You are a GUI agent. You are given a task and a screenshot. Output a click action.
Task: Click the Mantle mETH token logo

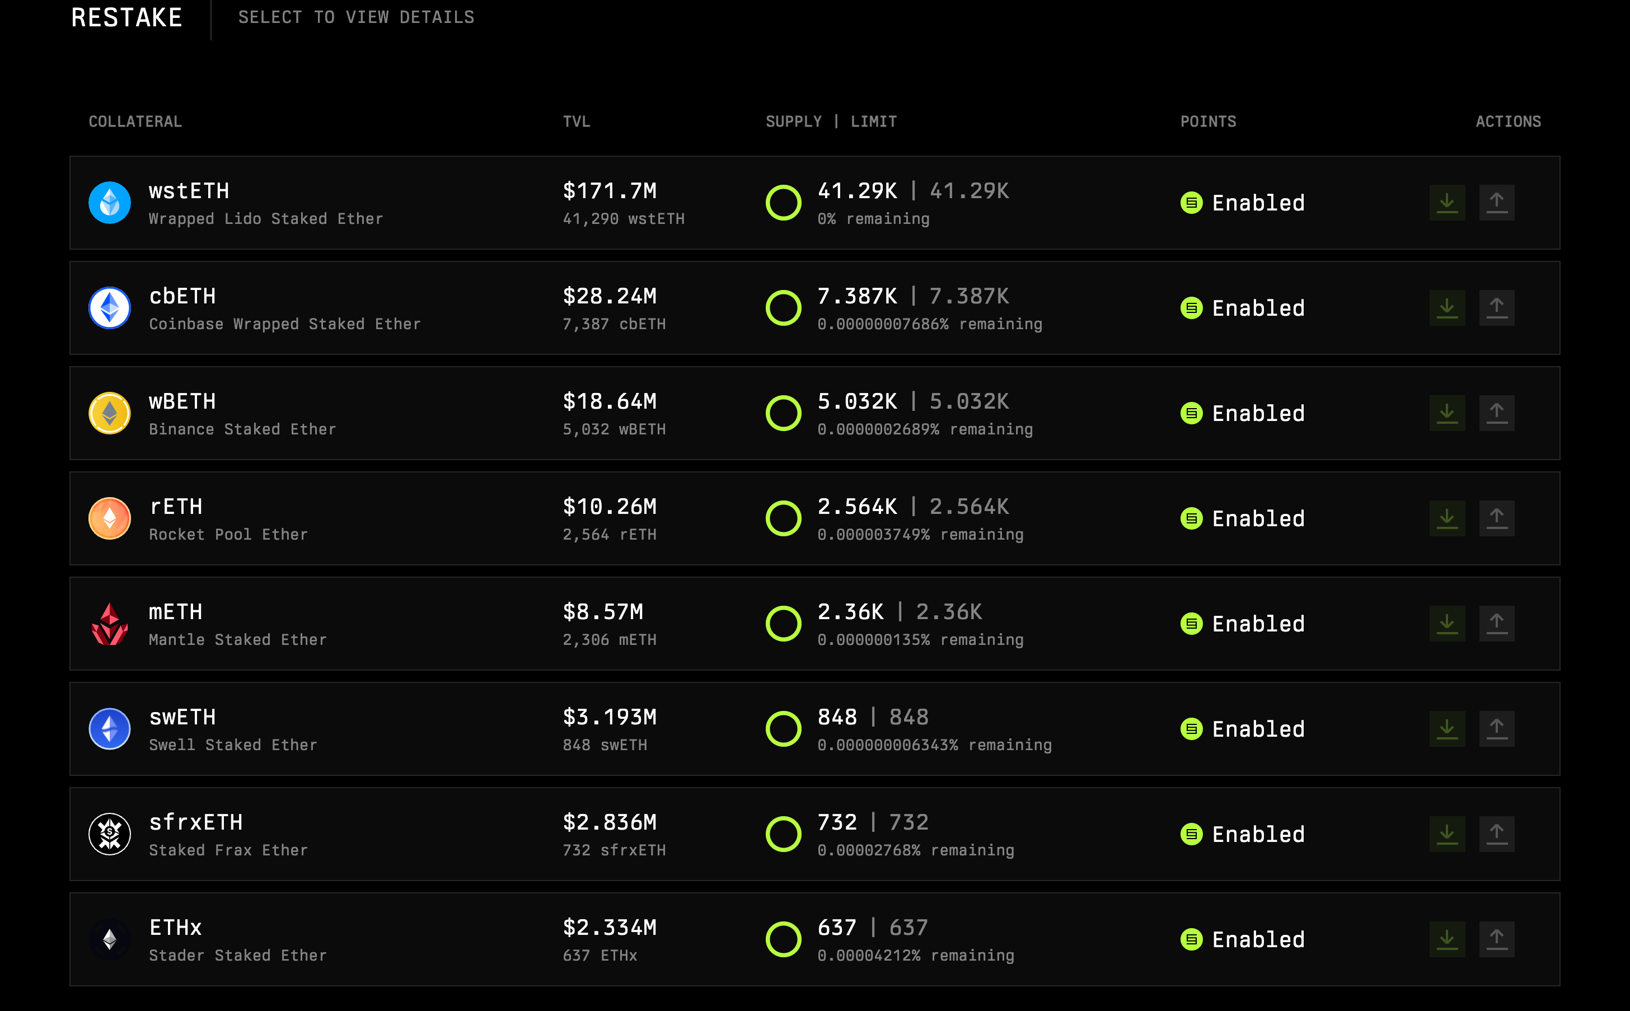pos(110,623)
